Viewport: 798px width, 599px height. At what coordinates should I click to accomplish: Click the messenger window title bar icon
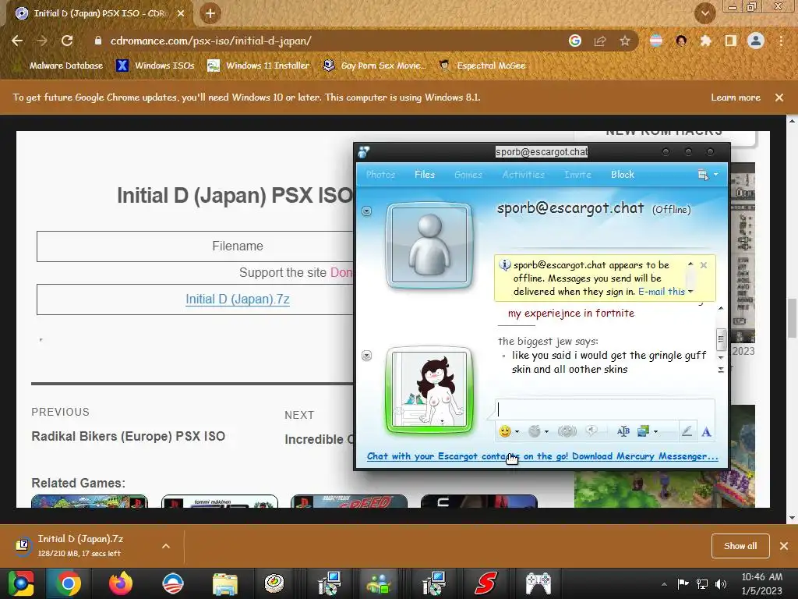click(x=363, y=152)
